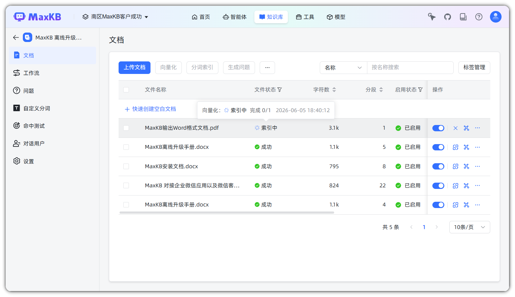This screenshot has width=515, height=297.
Task: Sort by 字符数 column arrows
Action: point(334,90)
